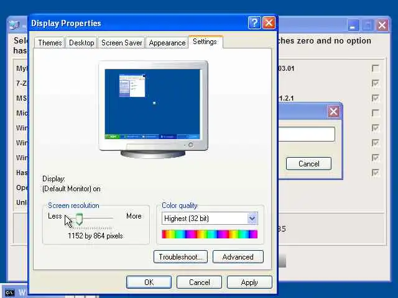This screenshot has height=298, width=398.
Task: Click the monitor preview image
Action: click(153, 109)
